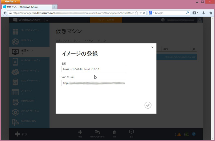Click the 場所 column header

tap(166, 49)
